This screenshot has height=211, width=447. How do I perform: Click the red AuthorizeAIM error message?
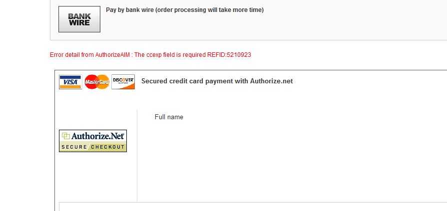[x=150, y=55]
